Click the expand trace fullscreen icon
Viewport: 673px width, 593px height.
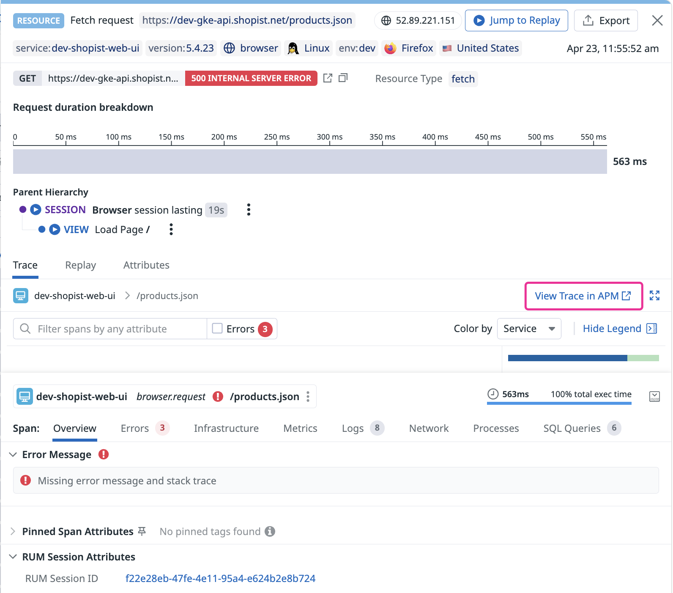(x=654, y=296)
